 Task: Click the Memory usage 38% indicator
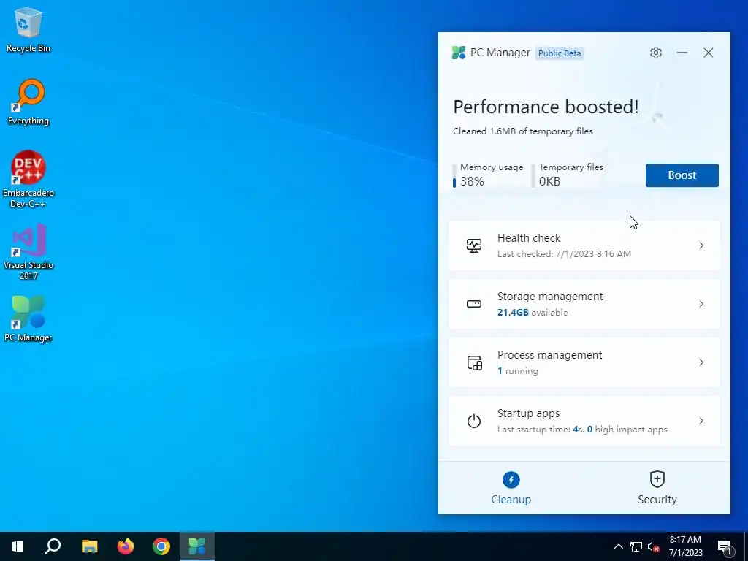488,175
